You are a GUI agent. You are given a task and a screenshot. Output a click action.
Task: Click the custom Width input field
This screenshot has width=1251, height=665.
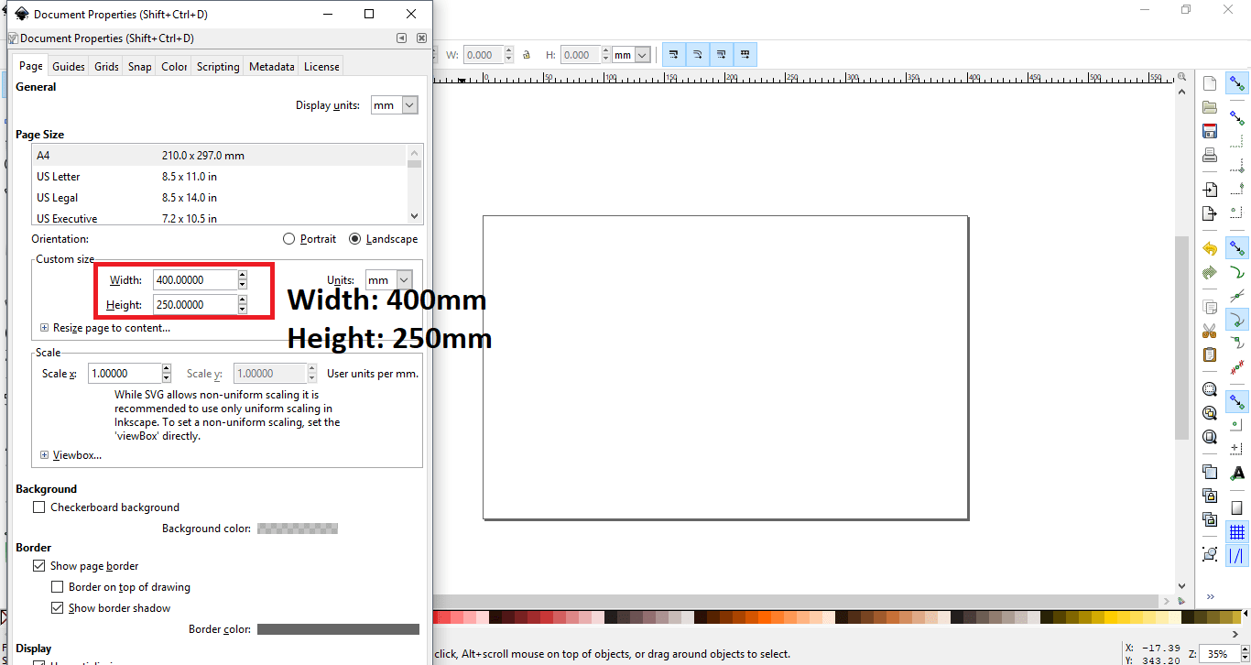click(x=195, y=280)
